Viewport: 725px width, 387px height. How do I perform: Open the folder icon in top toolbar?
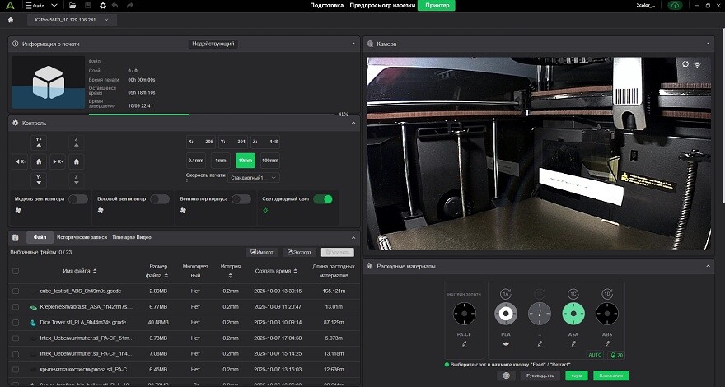(74, 6)
